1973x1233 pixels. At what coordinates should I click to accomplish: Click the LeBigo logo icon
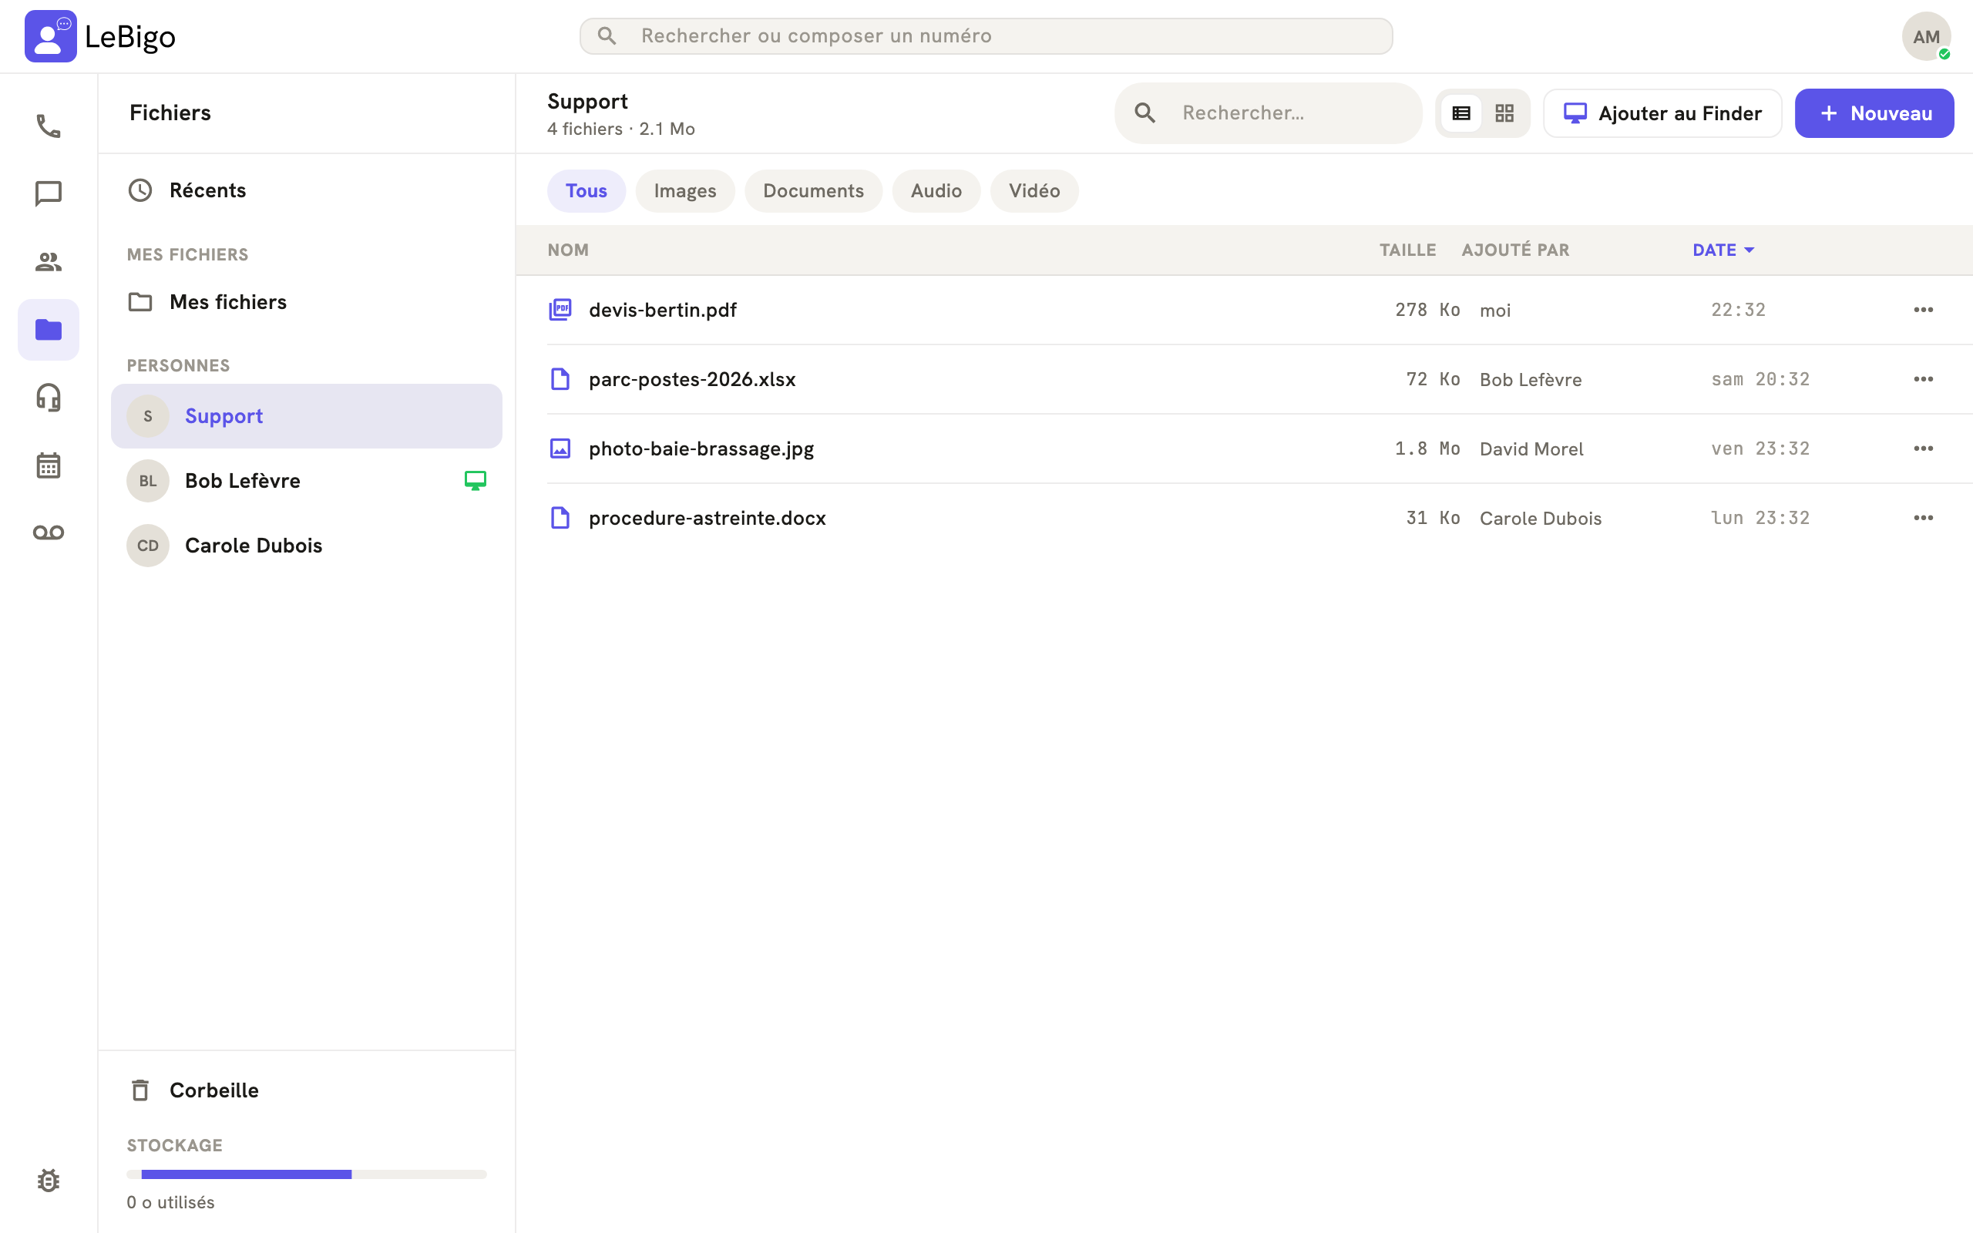pyautogui.click(x=51, y=36)
